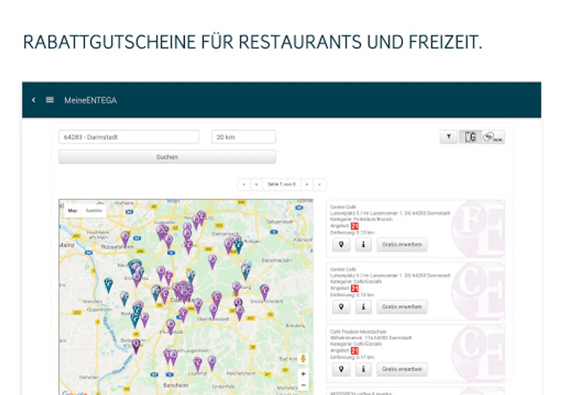Screen dimensions: 563x395
Task: Show Center Café Frühstück/Brunch location pin
Action: coord(341,244)
